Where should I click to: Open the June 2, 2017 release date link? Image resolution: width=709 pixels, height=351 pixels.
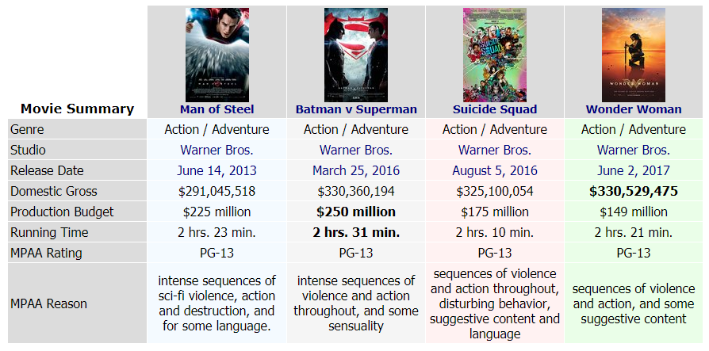(634, 170)
